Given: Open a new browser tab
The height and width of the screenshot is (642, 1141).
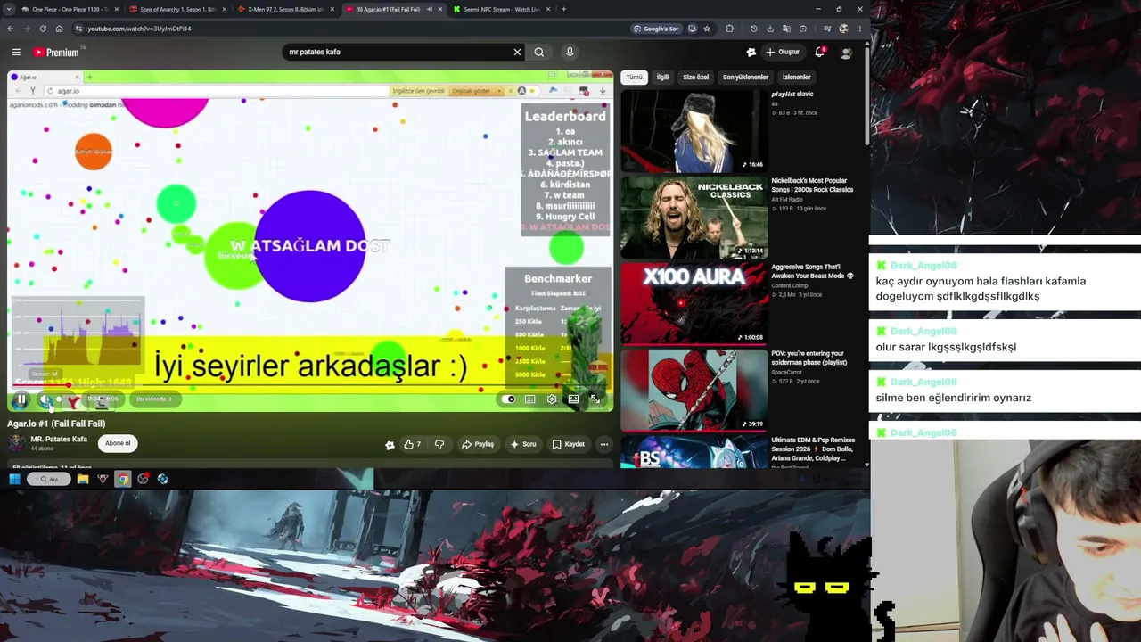Looking at the screenshot, I should coord(563,9).
